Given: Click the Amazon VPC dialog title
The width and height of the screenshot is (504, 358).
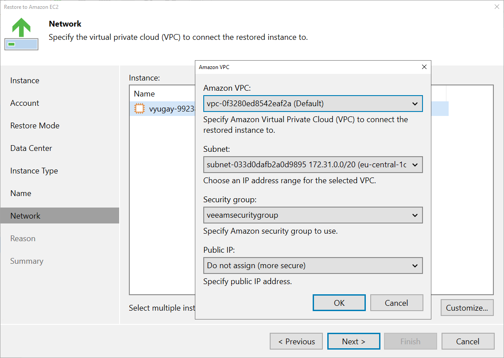Looking at the screenshot, I should click(x=214, y=67).
